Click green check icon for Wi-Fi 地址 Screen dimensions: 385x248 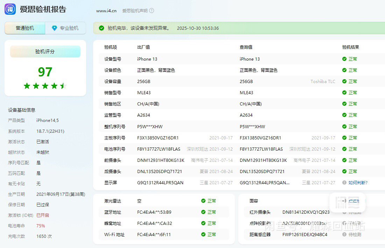(x=203, y=234)
